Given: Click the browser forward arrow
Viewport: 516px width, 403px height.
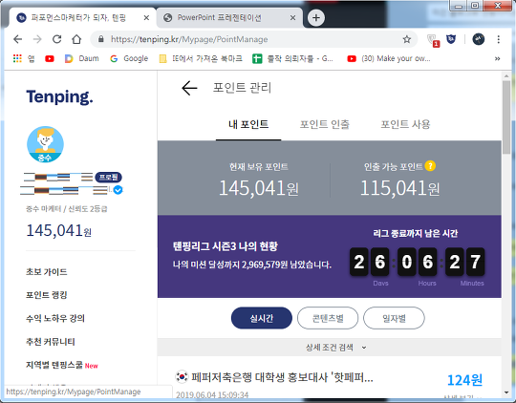Looking at the screenshot, I should click(37, 39).
